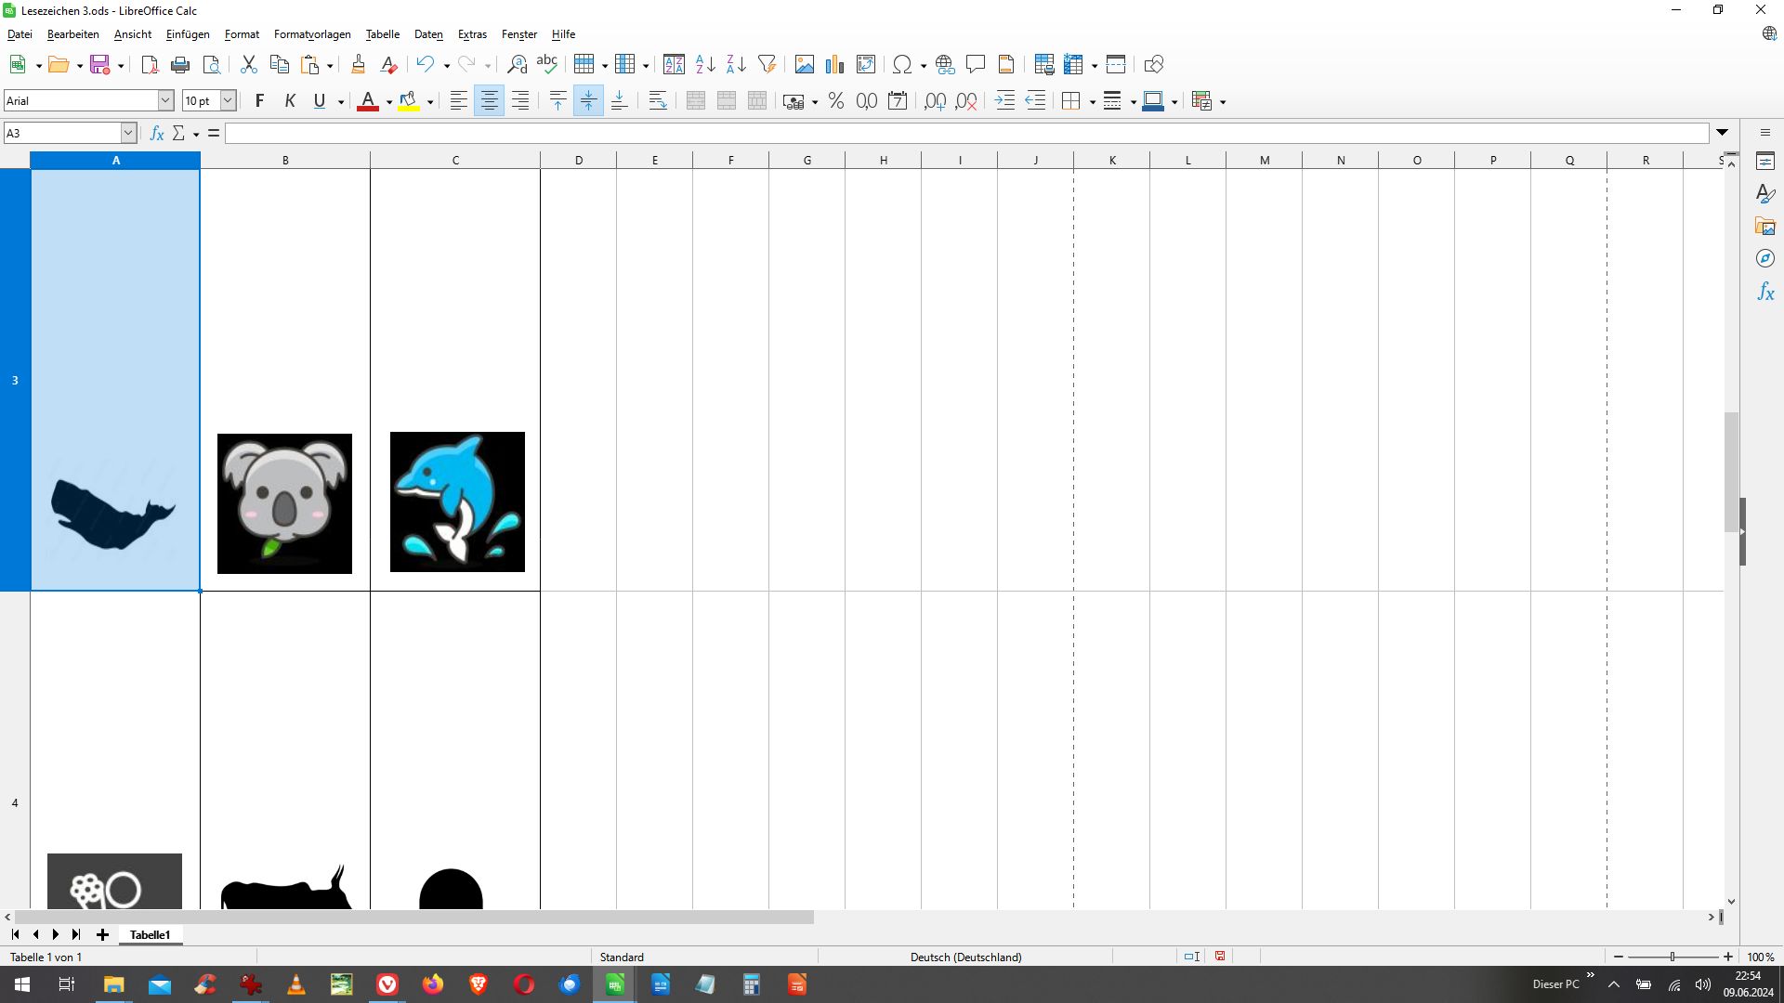Insert chart icon
Viewport: 1784px width, 1003px height.
835,64
